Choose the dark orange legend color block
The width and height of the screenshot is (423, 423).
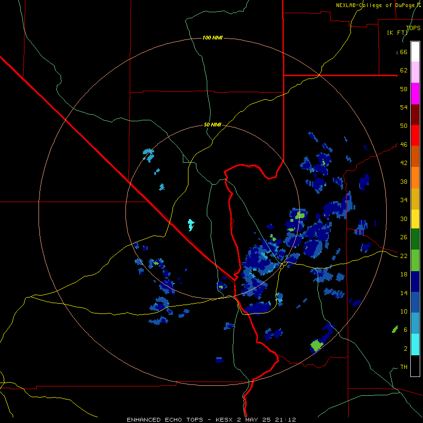coord(415,156)
